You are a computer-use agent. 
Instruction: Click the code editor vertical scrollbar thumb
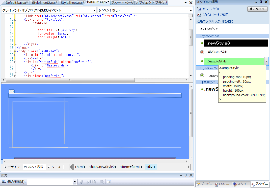[191, 37]
